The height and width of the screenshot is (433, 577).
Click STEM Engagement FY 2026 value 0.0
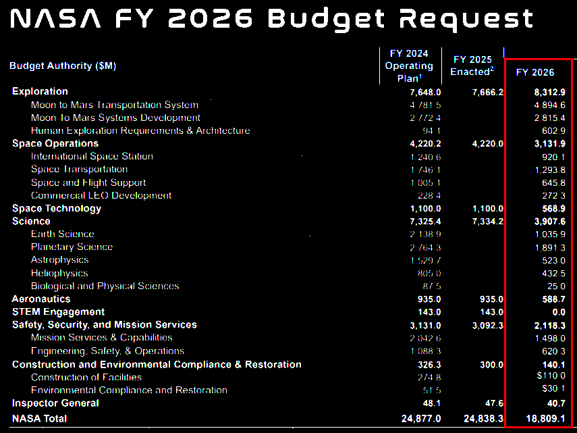point(559,312)
